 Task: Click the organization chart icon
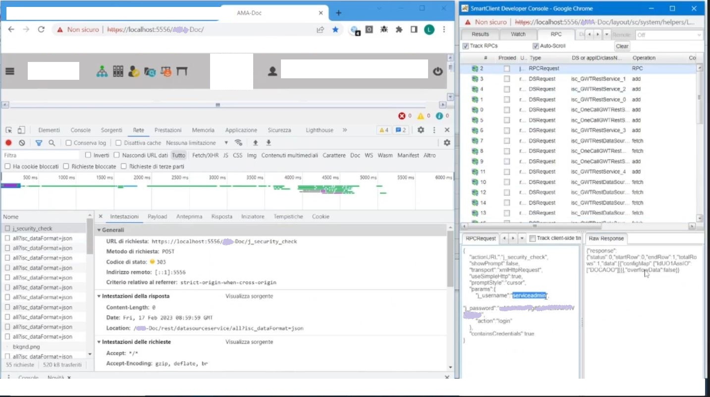(102, 71)
